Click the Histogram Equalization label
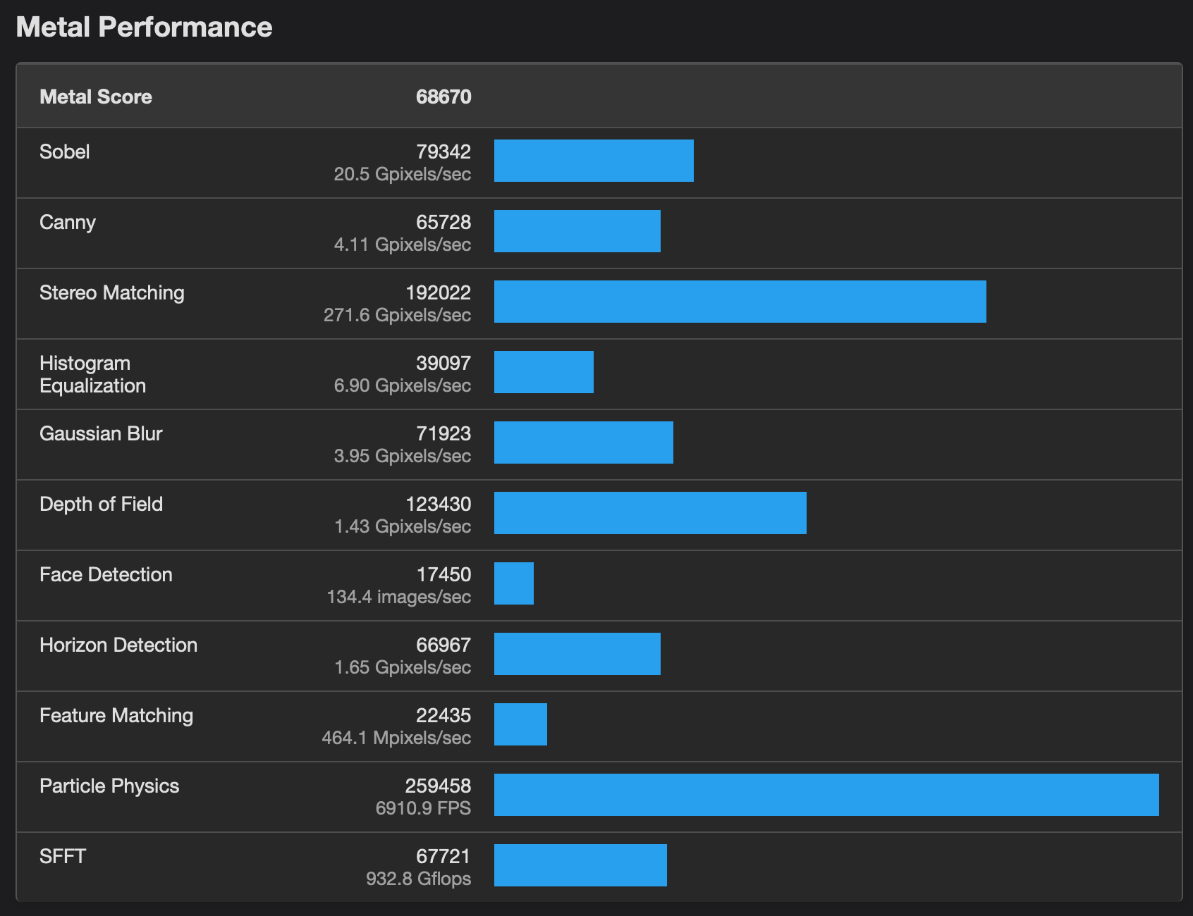The image size is (1193, 916). [92, 374]
